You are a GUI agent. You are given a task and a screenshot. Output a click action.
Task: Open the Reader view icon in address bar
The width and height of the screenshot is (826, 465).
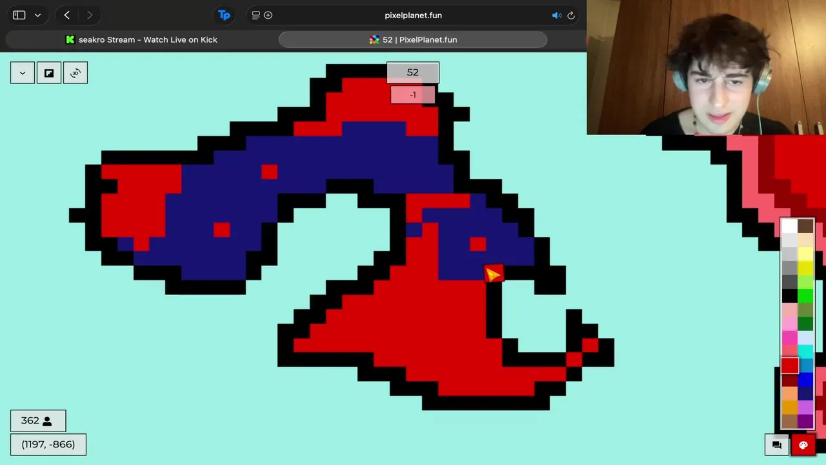[x=256, y=15]
